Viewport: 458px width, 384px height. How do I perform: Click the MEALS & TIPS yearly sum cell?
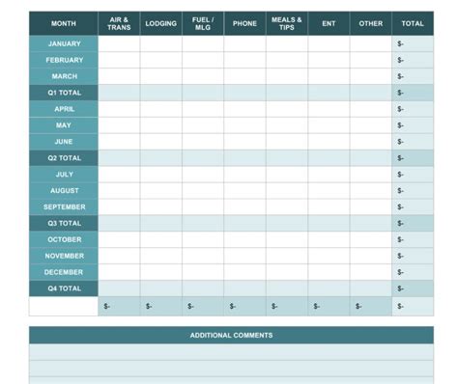pyautogui.click(x=287, y=307)
